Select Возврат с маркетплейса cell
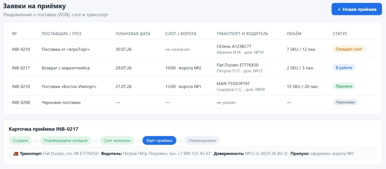Screen dimensions: 386x169 (66, 68)
